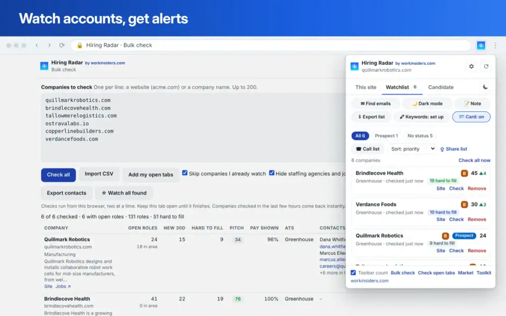Click the Note button
The image size is (506, 316).
(x=472, y=104)
